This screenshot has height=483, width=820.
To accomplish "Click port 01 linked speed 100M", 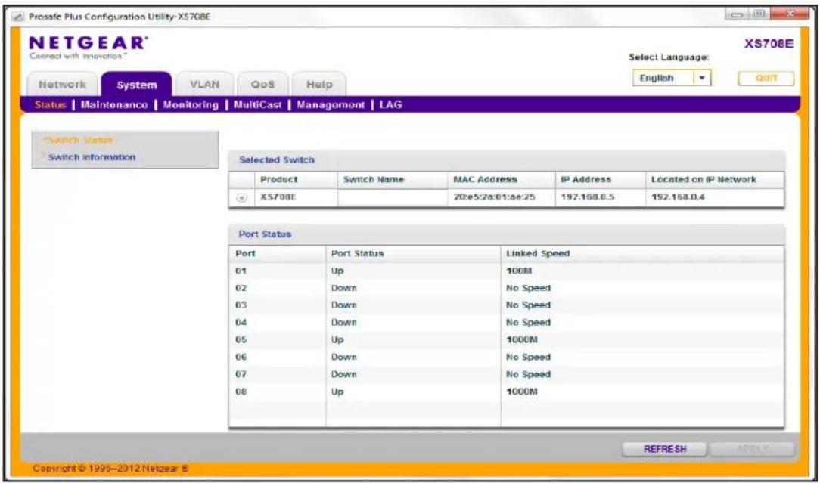I will point(519,271).
